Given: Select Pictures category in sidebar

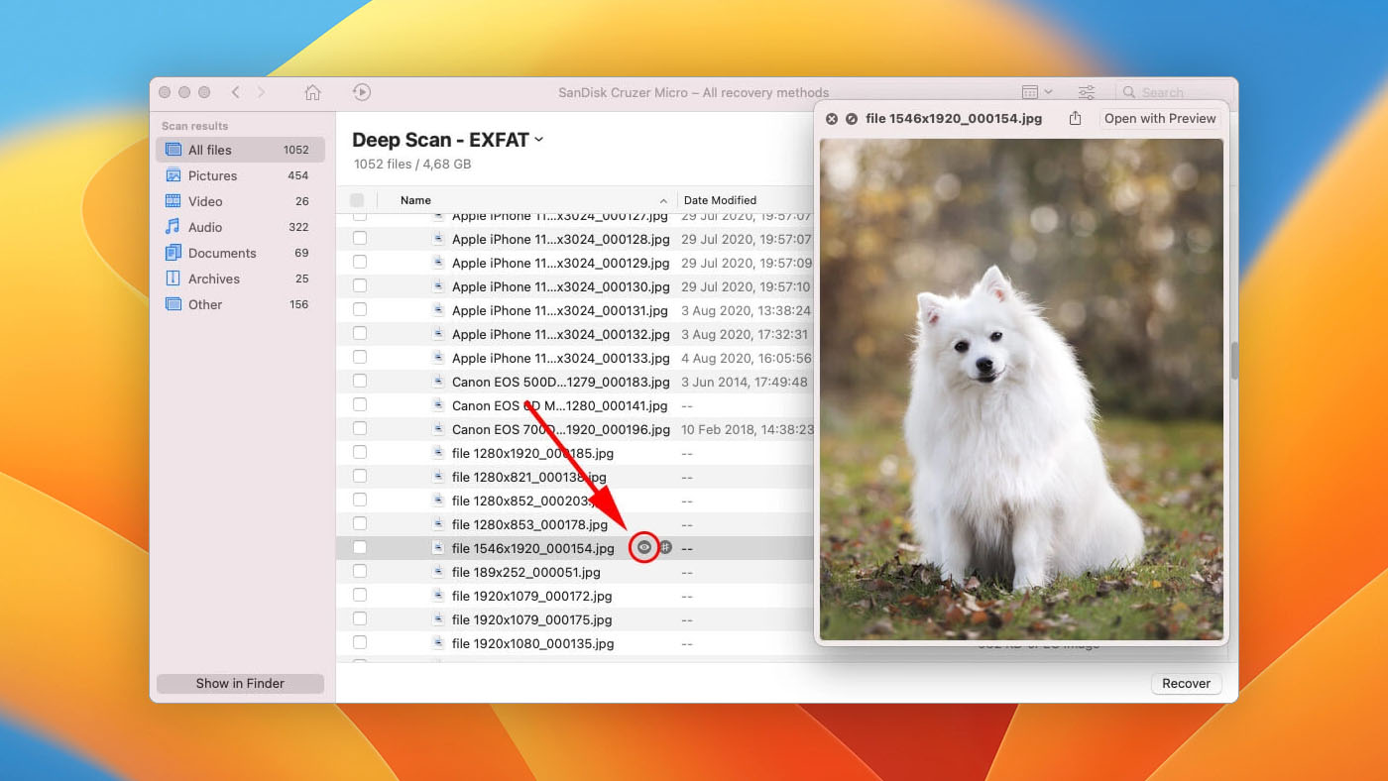Looking at the screenshot, I should 213,175.
